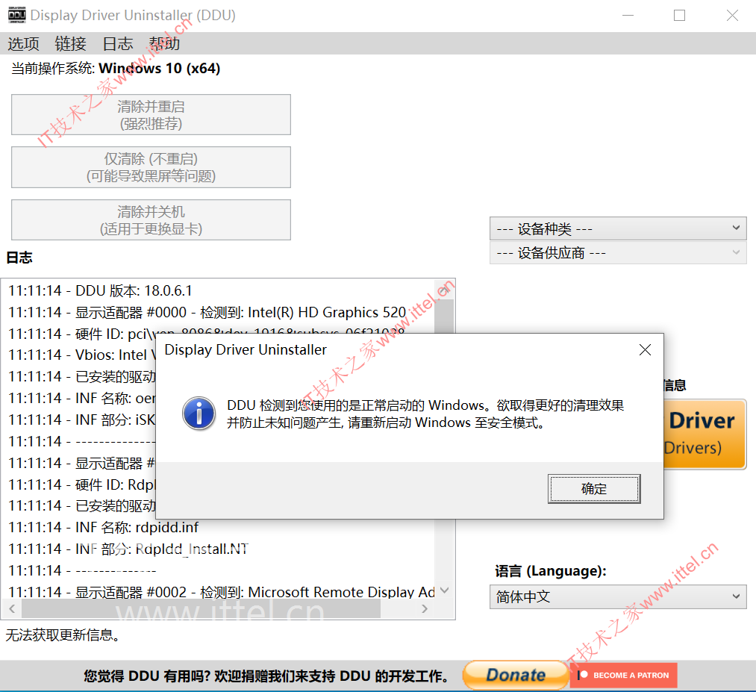Click the 清除并关机 button
The width and height of the screenshot is (756, 692).
click(x=151, y=220)
